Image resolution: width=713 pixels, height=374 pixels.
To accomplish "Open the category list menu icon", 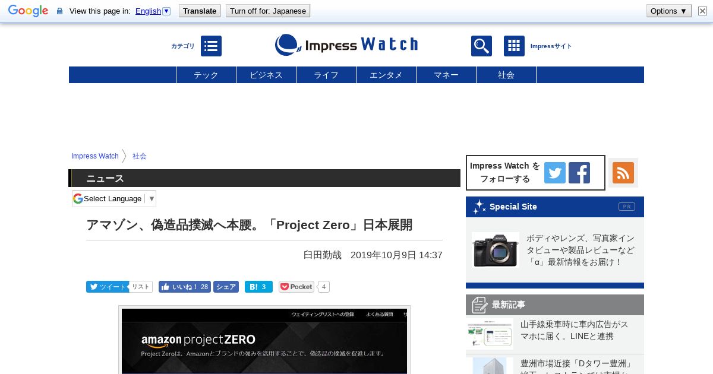I will pyautogui.click(x=211, y=46).
